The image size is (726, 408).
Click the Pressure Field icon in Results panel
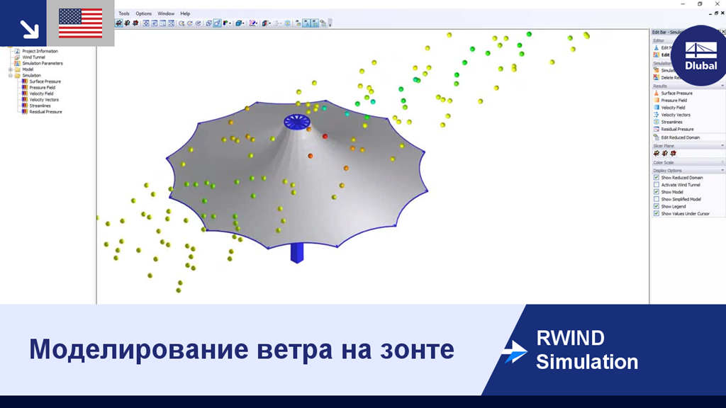[656, 100]
